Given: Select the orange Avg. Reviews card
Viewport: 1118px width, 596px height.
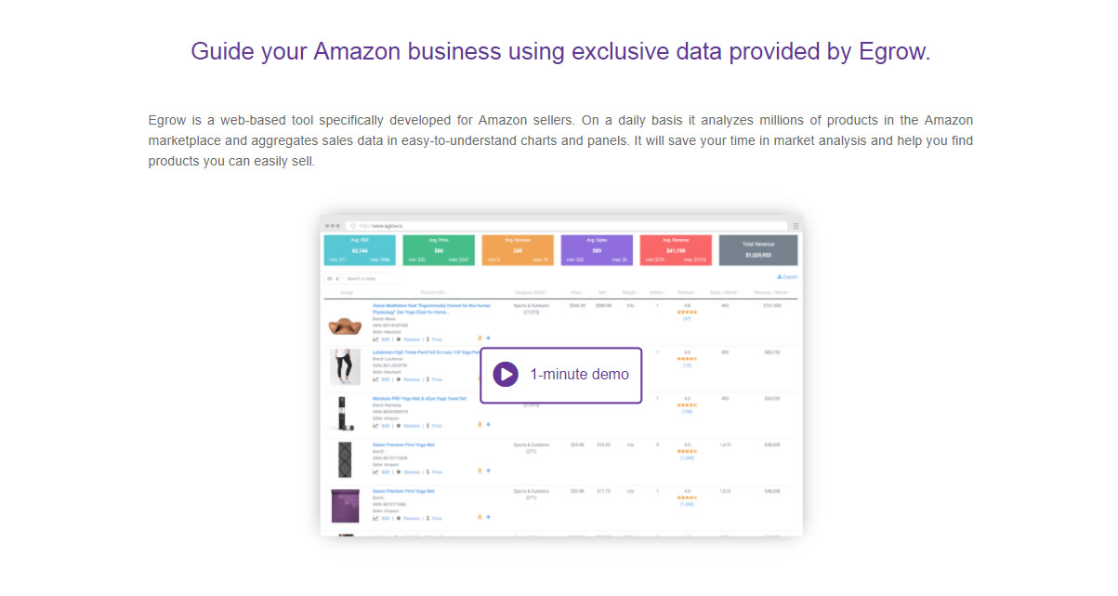Looking at the screenshot, I should pos(518,249).
